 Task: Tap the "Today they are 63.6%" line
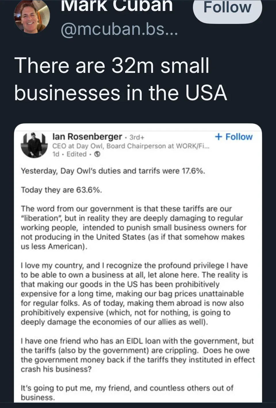pyautogui.click(x=61, y=190)
